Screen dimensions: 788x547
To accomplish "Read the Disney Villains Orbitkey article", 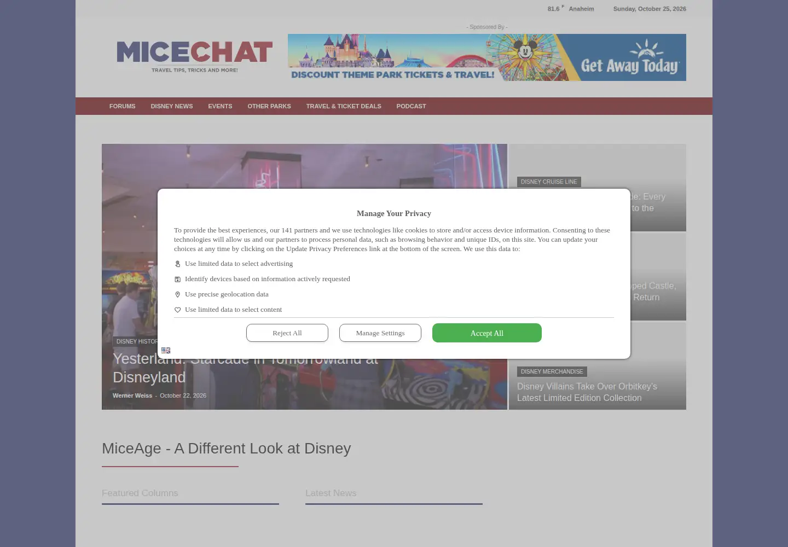I will 587,392.
